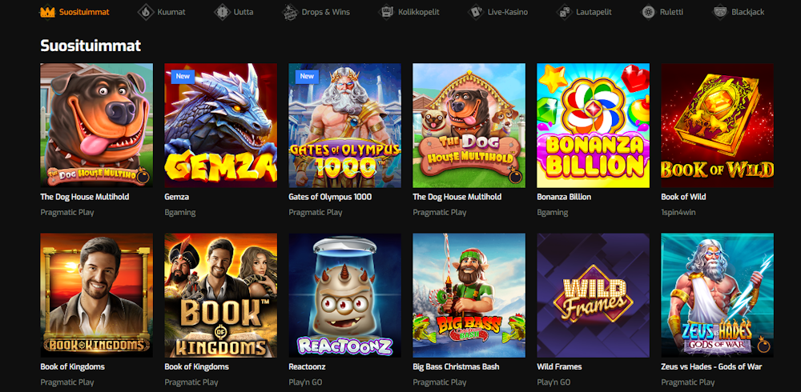Open Zeus vs Hades game thumbnail
801x392 pixels.
pos(717,294)
